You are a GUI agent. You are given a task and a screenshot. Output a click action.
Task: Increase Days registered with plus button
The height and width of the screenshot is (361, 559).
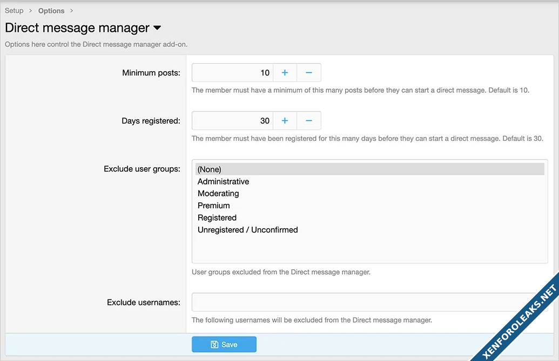coord(285,121)
